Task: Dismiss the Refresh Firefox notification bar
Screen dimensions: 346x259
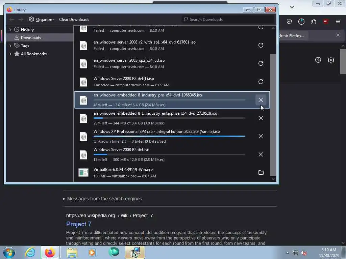Action: pos(338,35)
